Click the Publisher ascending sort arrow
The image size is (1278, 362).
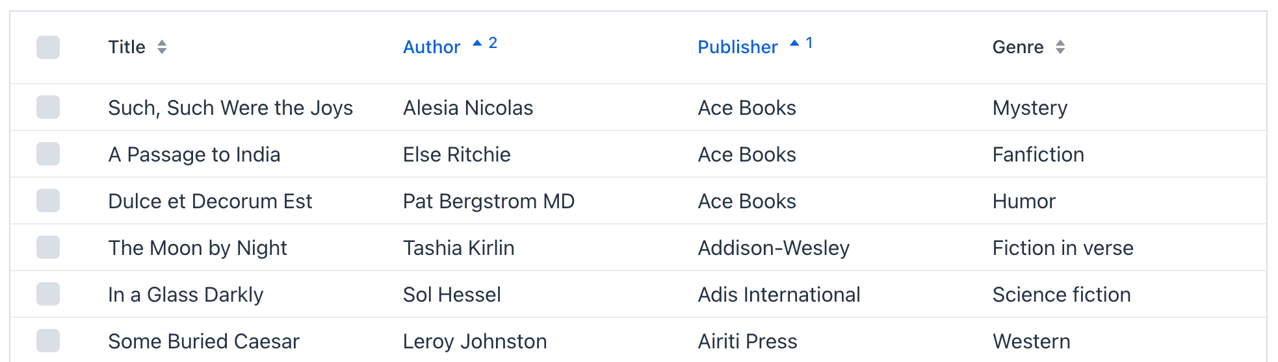coord(794,43)
